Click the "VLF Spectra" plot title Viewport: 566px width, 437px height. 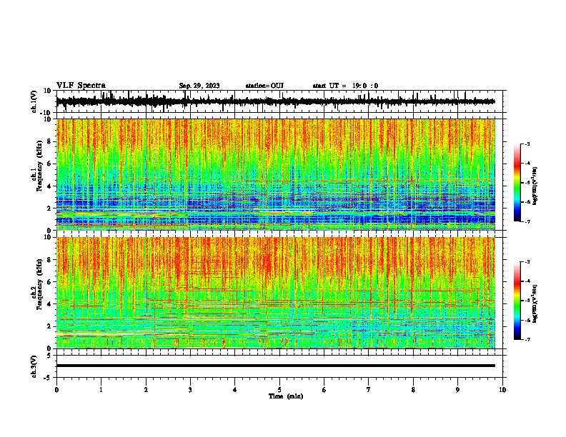pyautogui.click(x=81, y=86)
